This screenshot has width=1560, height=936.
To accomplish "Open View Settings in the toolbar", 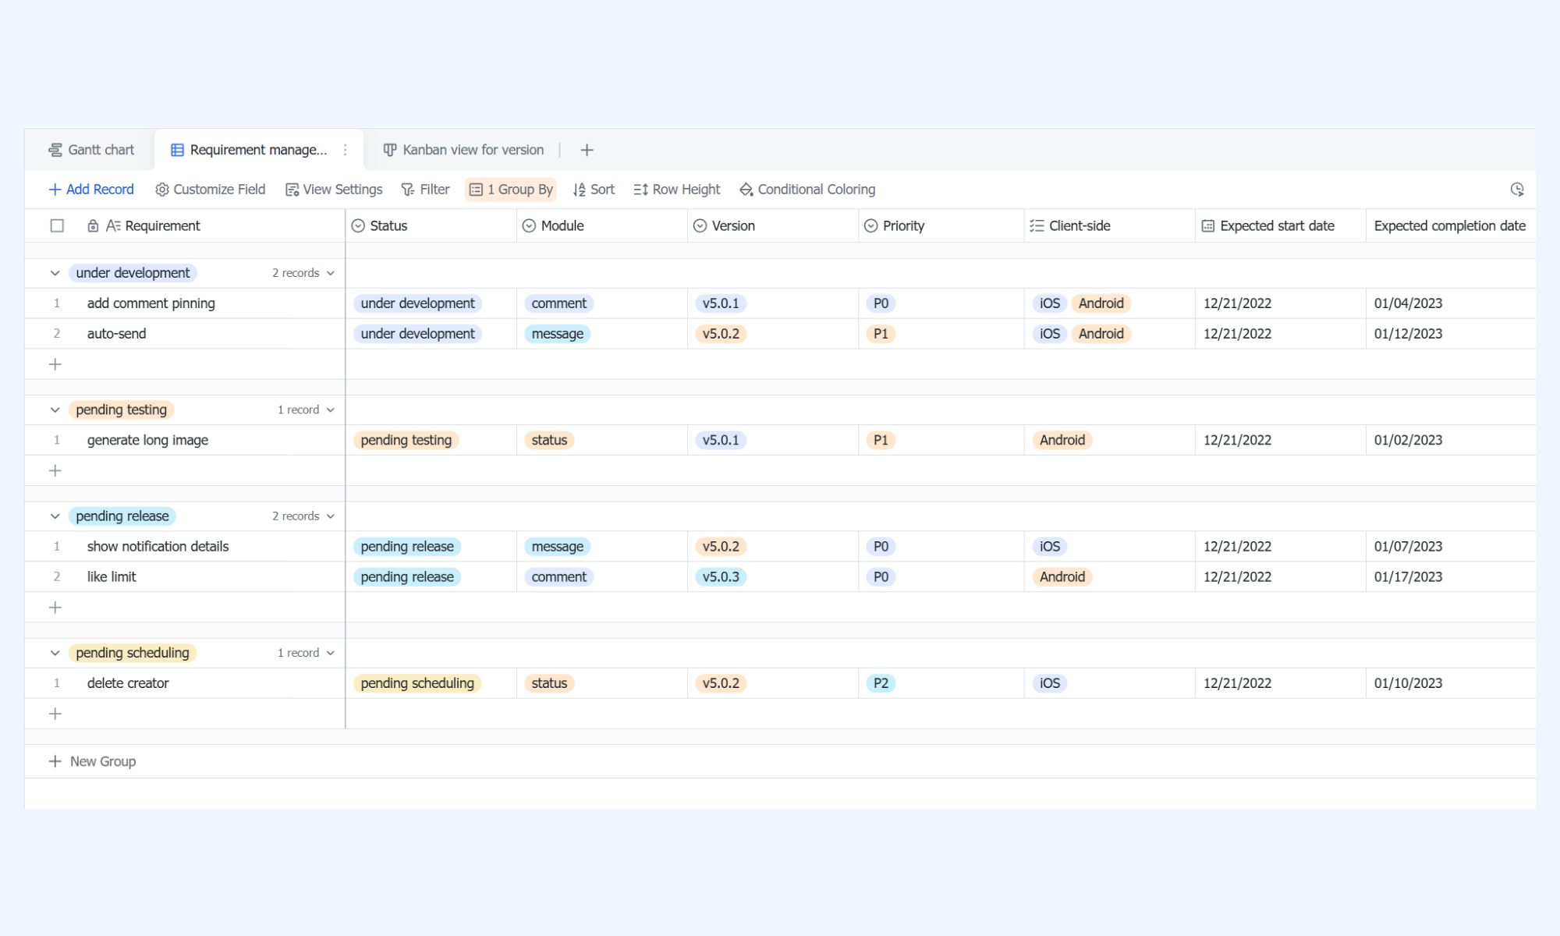I will click(334, 190).
